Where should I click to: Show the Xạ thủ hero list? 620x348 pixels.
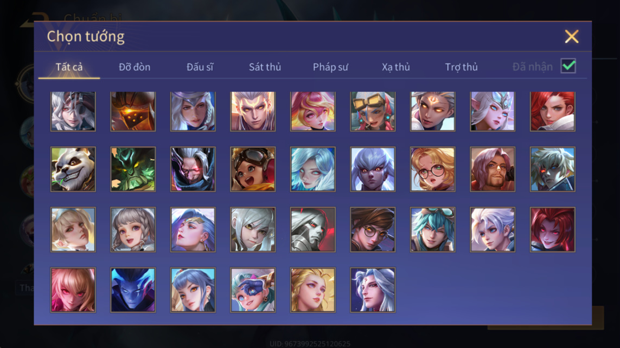click(x=396, y=67)
